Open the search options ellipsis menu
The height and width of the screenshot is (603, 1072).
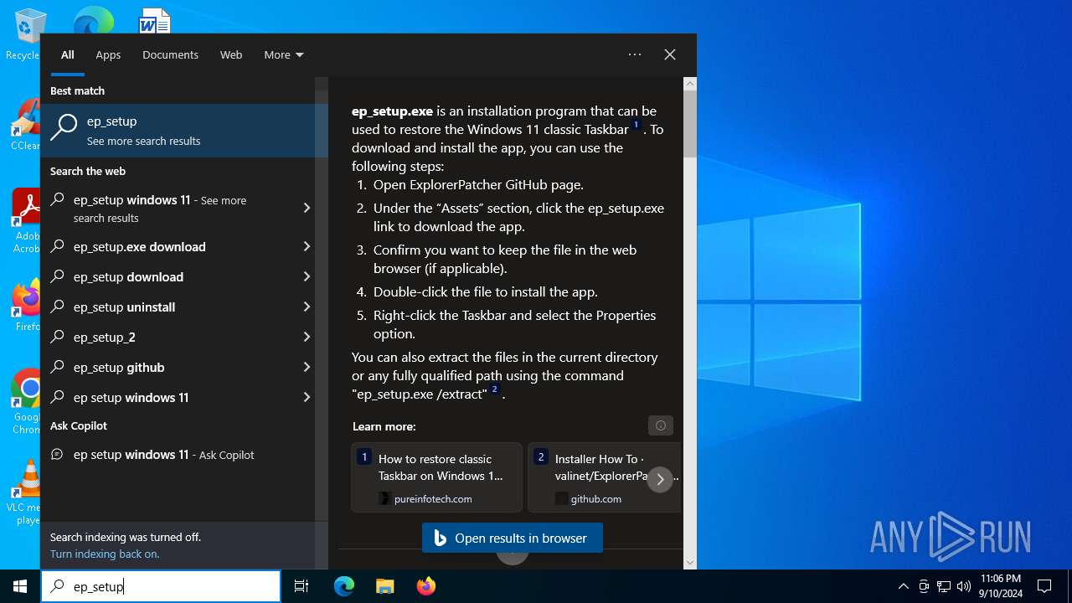[x=635, y=54]
